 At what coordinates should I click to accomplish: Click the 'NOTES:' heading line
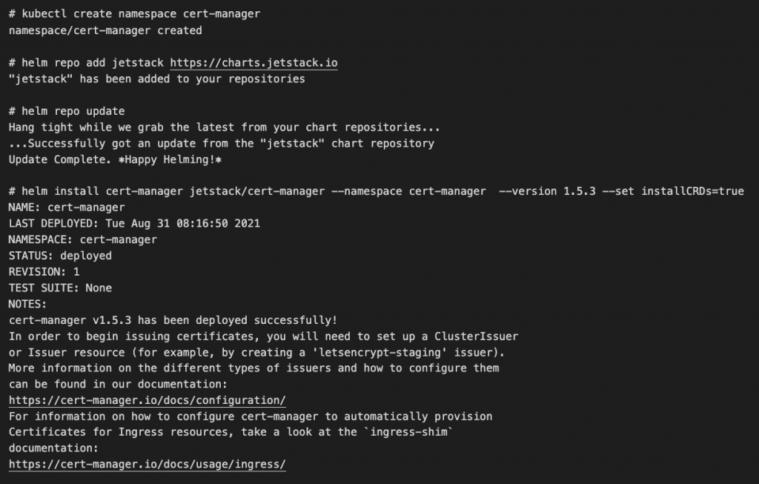tap(27, 304)
